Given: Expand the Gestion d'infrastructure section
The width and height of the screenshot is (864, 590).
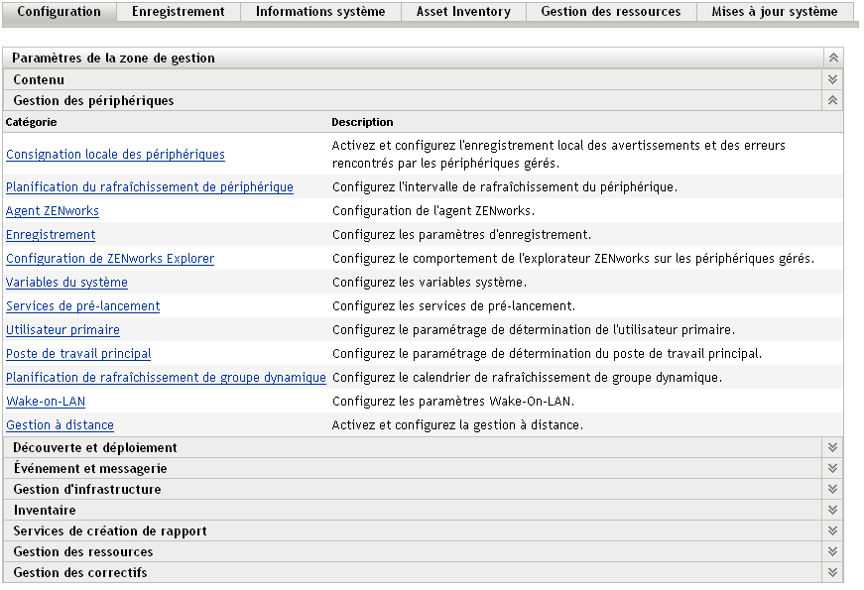Looking at the screenshot, I should 832,489.
